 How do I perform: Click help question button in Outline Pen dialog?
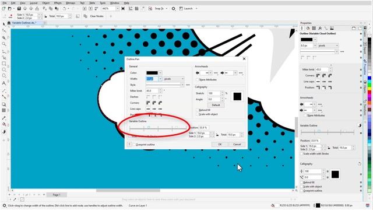click(x=129, y=145)
